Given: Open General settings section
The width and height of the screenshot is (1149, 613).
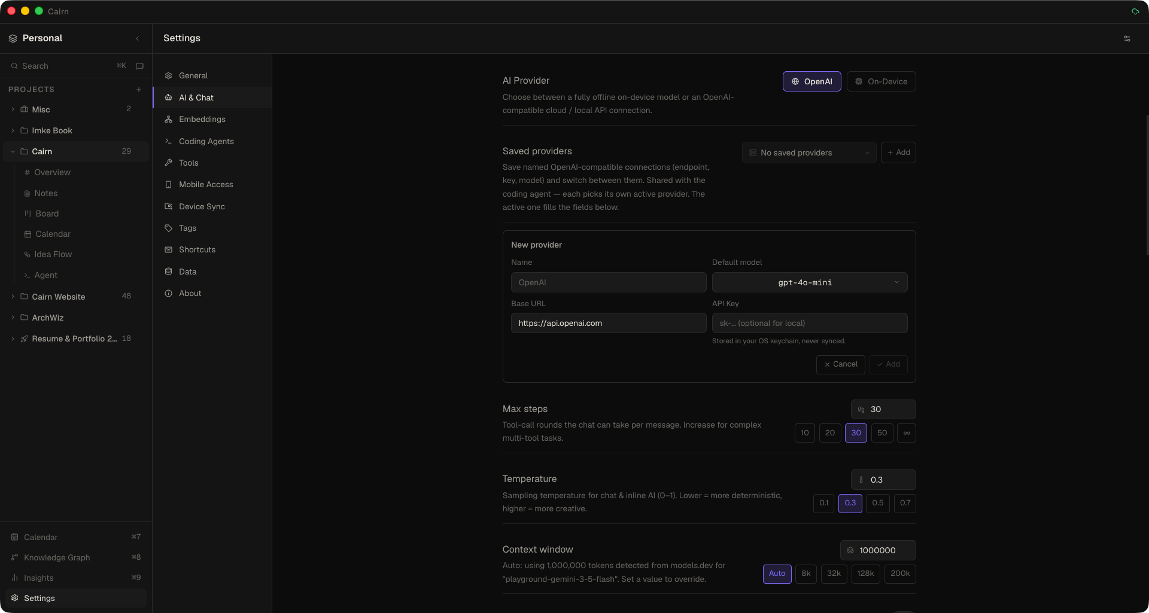Looking at the screenshot, I should (212, 76).
